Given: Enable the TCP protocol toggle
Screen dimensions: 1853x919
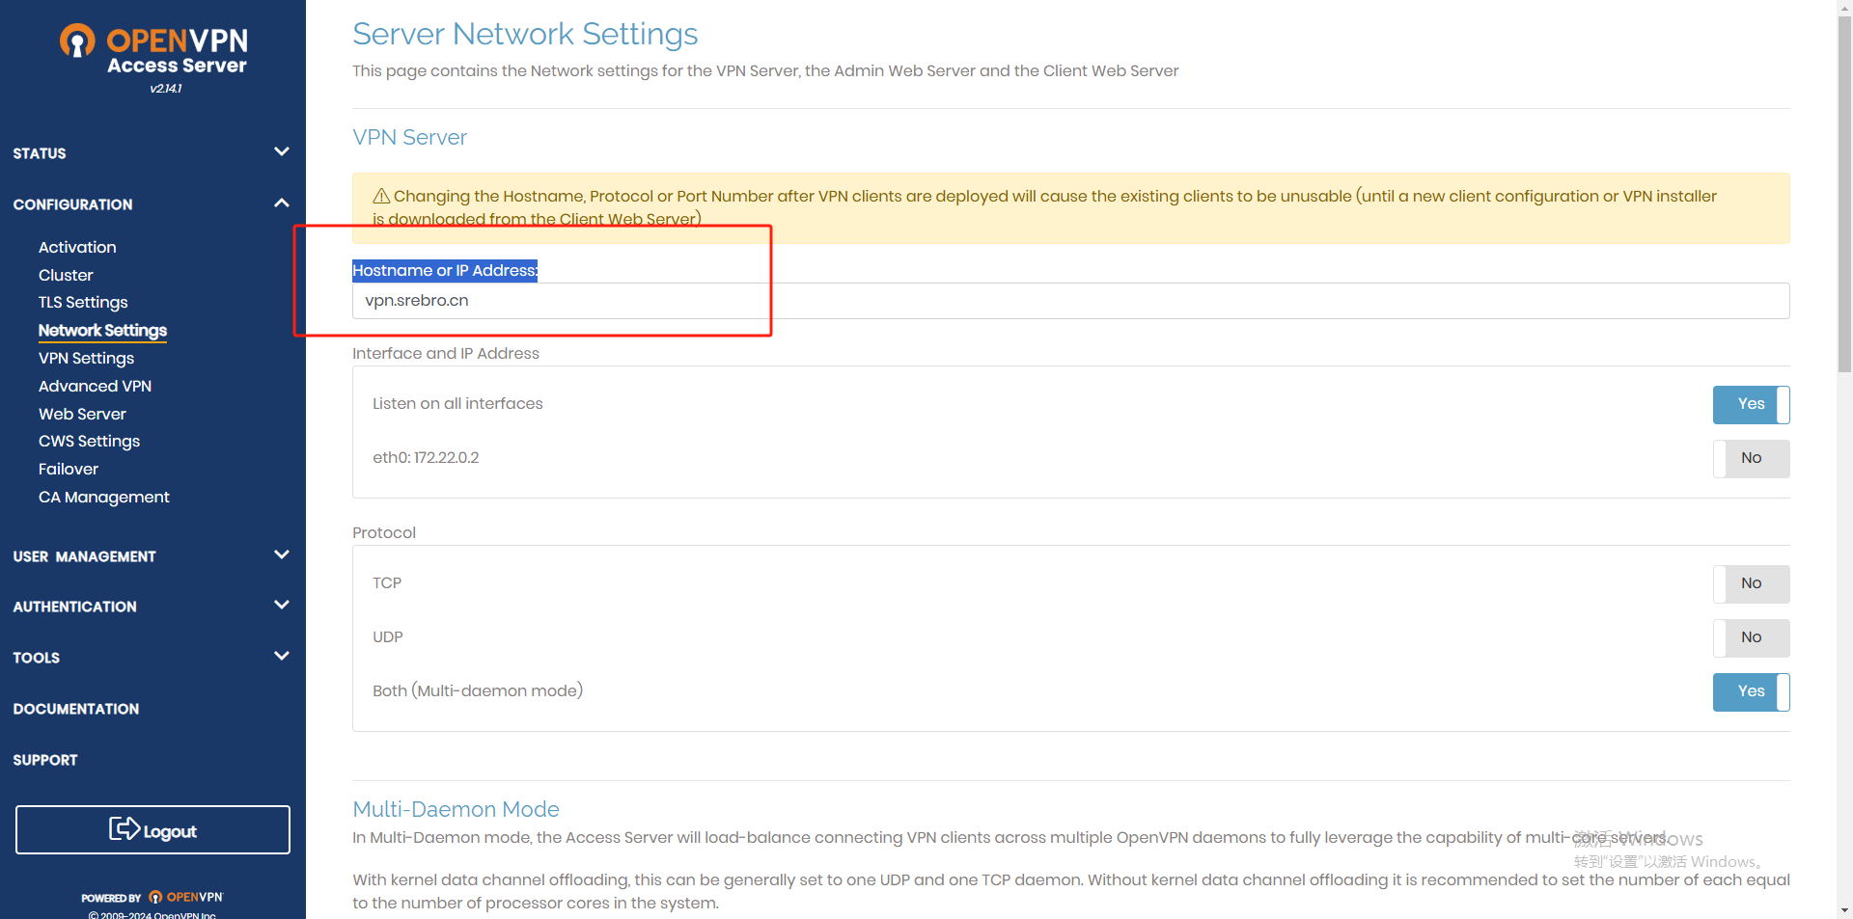Looking at the screenshot, I should (1751, 584).
